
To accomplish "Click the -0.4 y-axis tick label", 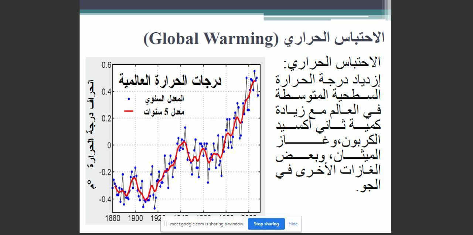I will tap(105, 199).
